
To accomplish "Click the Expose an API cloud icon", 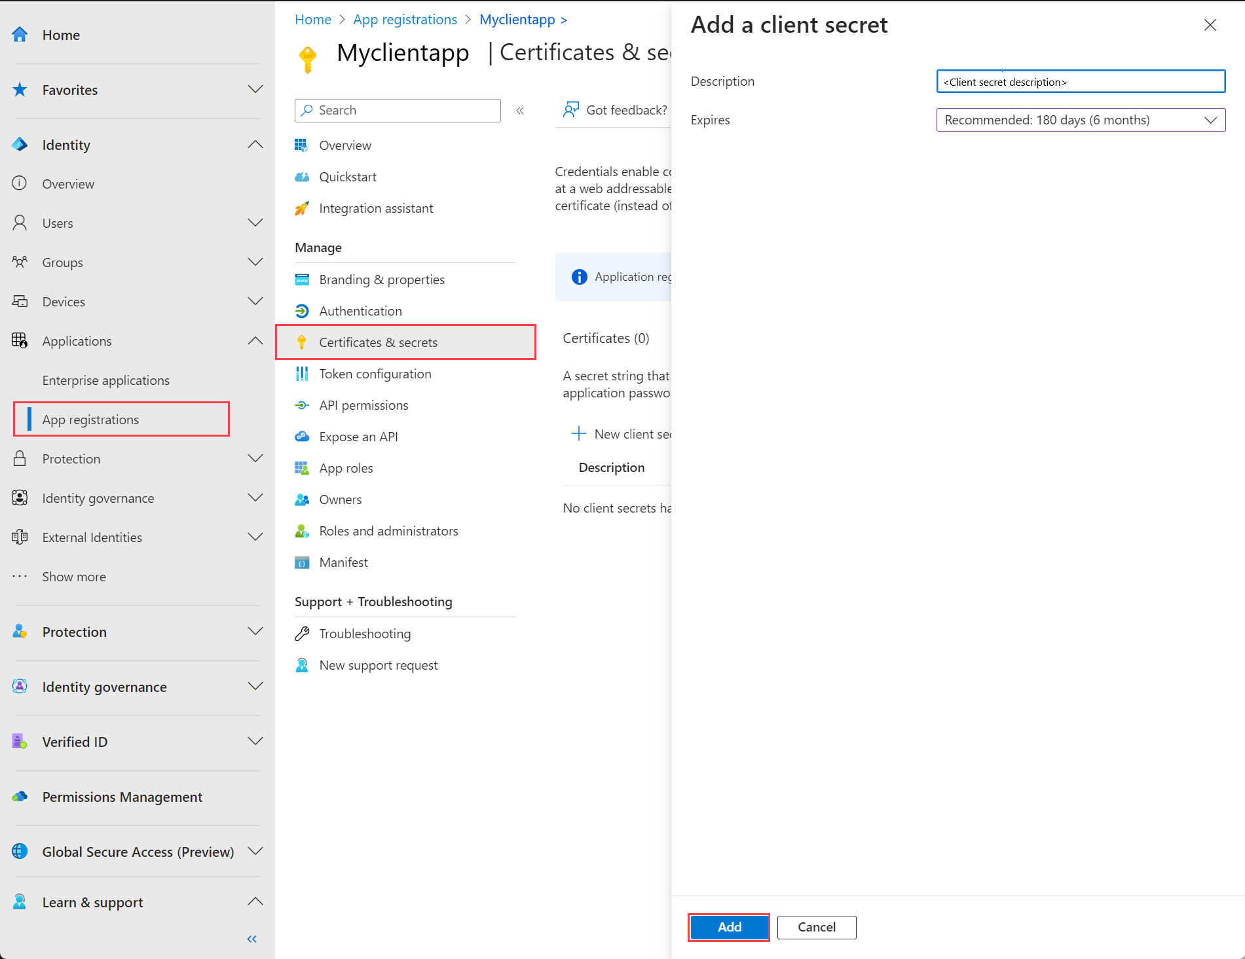I will (x=302, y=436).
